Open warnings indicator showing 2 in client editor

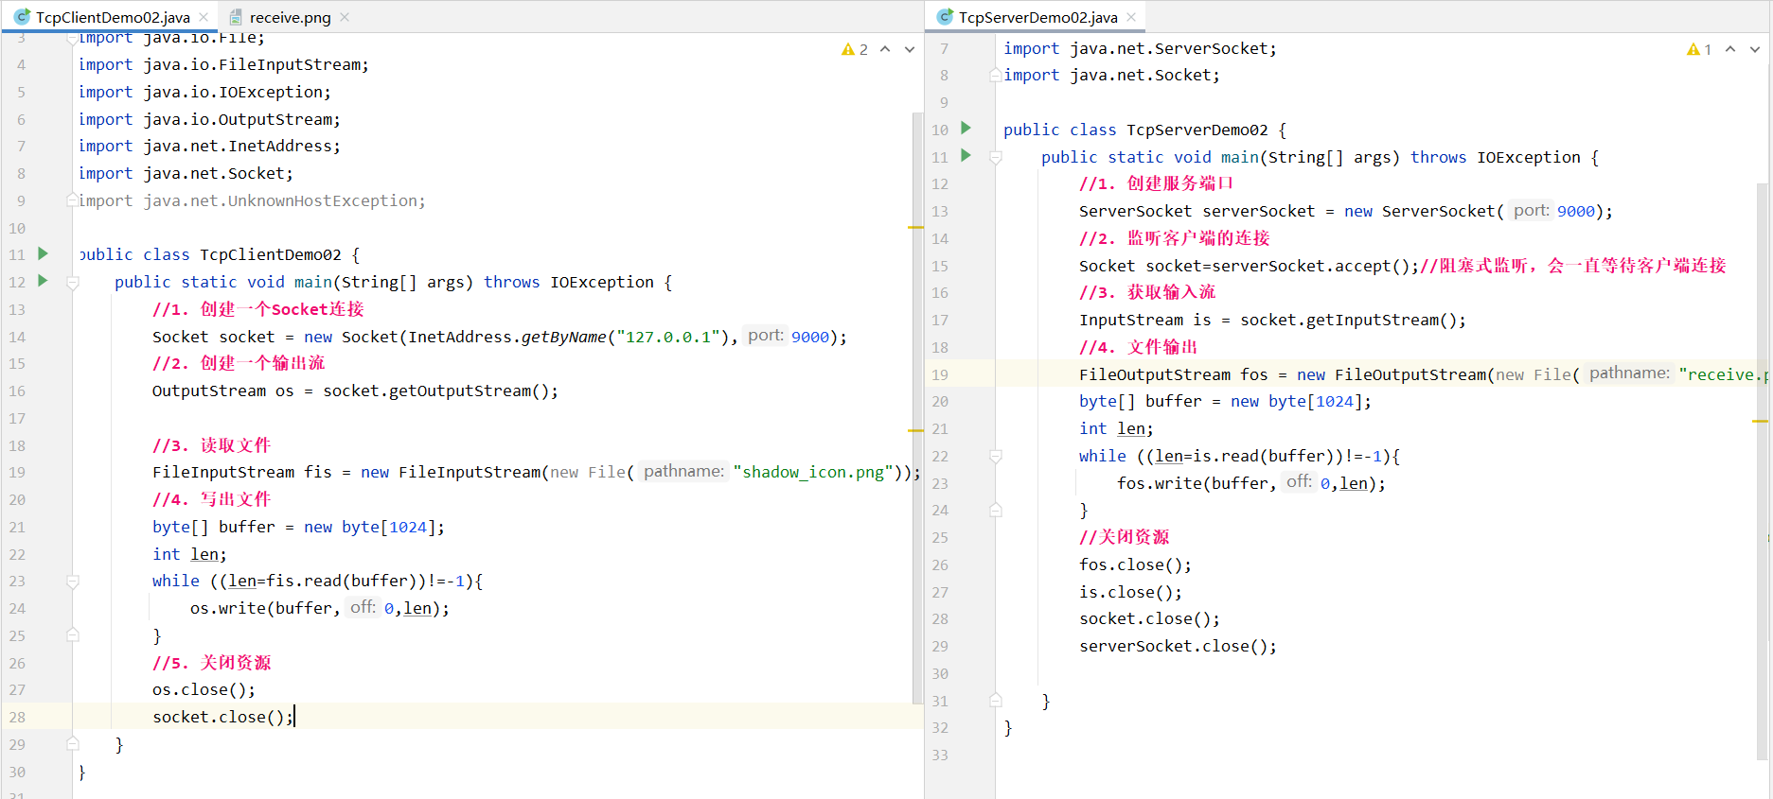pos(855,49)
